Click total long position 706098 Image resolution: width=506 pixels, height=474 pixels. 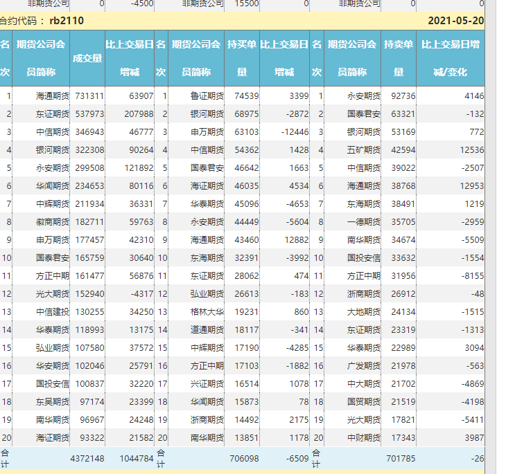click(x=243, y=457)
